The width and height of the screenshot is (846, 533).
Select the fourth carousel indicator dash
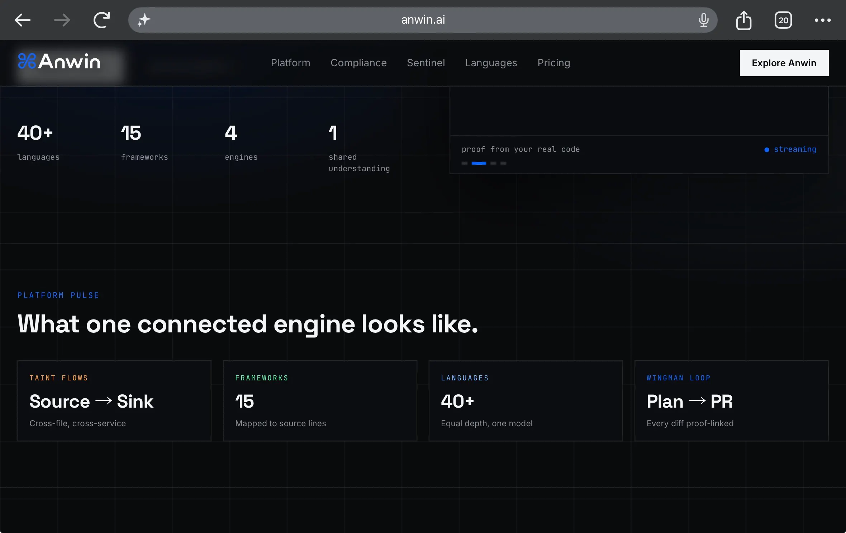tap(503, 163)
